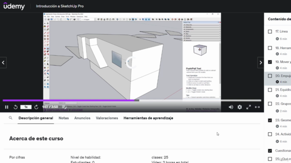This screenshot has width=291, height=163.
Task: Switch to the Anuncios tab
Action: (82, 118)
